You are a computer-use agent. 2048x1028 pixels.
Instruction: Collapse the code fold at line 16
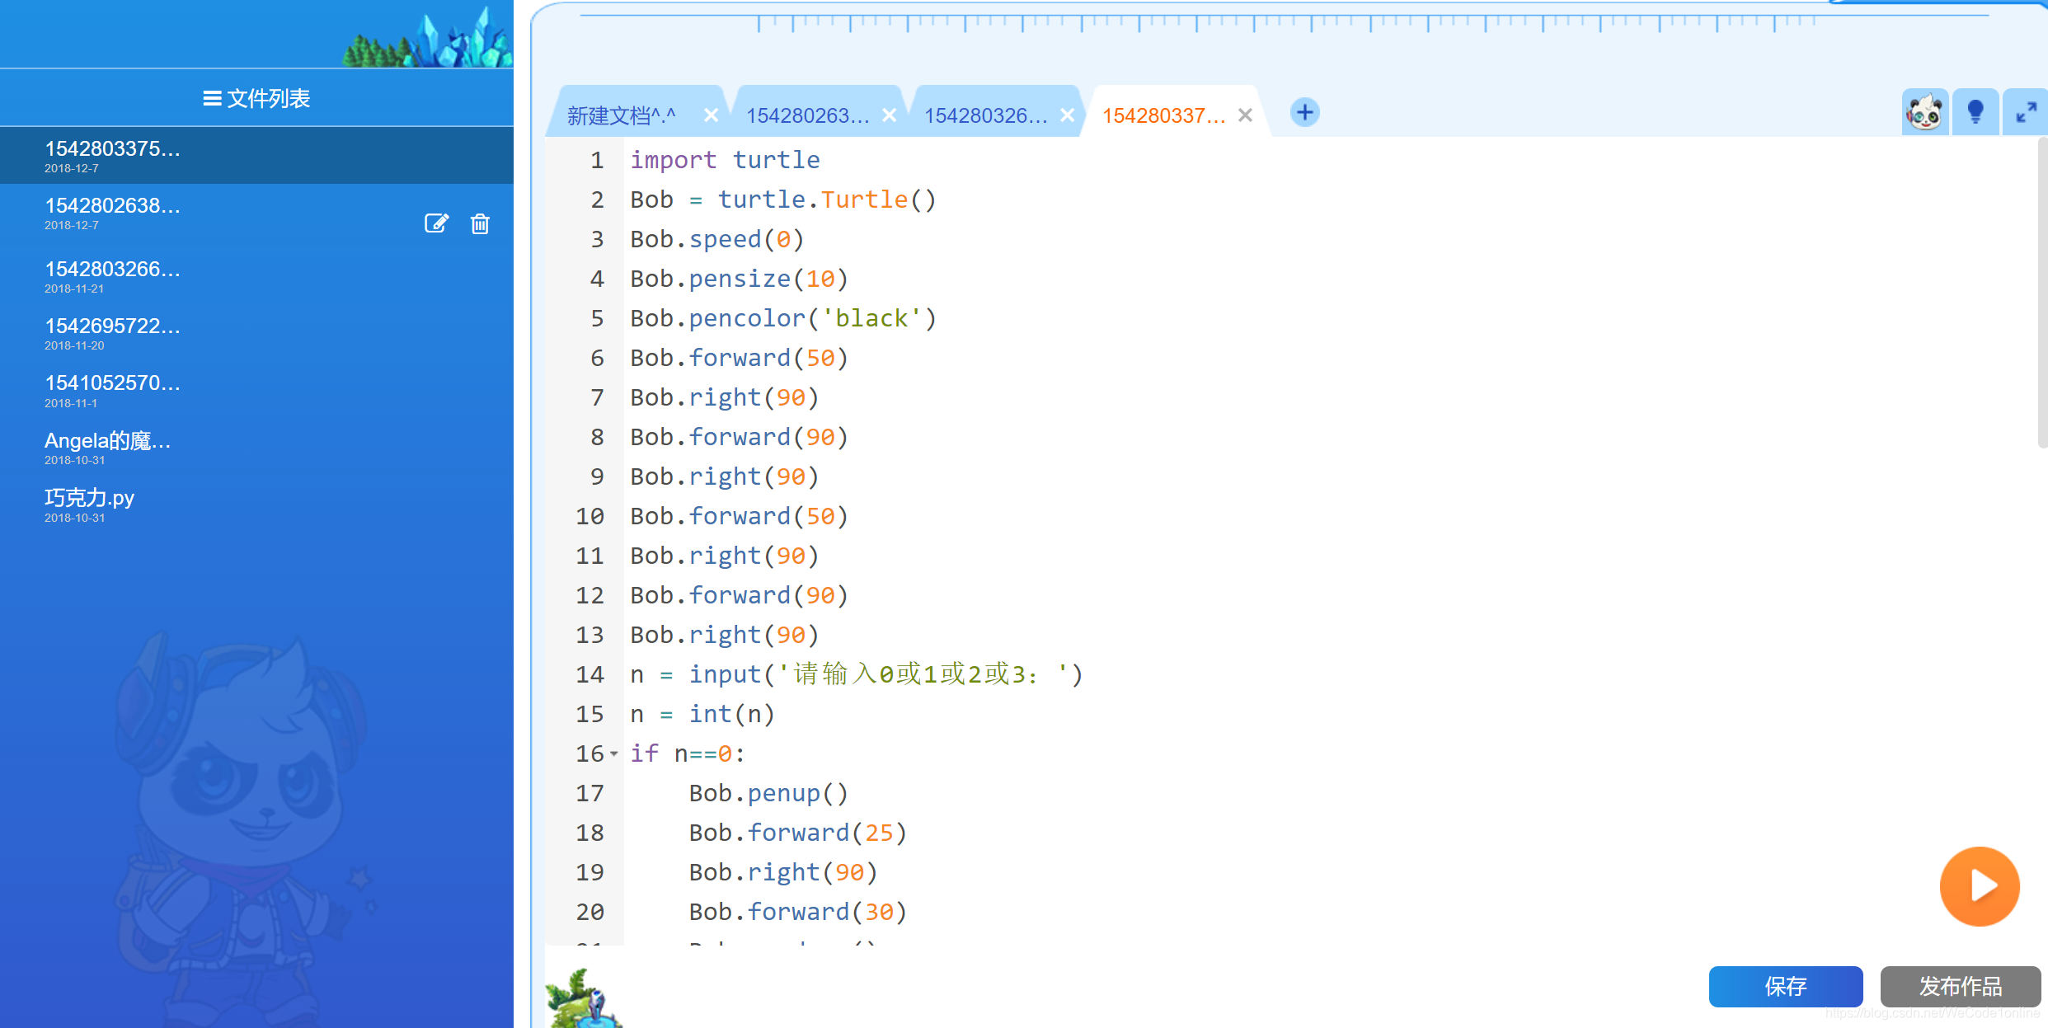point(613,753)
